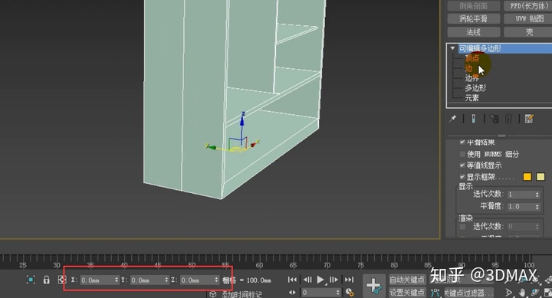Click the 涡轮平滑 modifier button

(x=474, y=18)
